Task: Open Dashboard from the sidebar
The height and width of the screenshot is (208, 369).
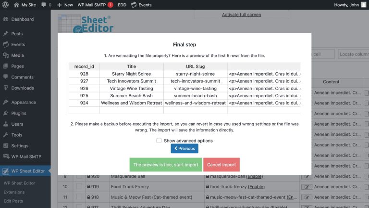Action: [22, 19]
